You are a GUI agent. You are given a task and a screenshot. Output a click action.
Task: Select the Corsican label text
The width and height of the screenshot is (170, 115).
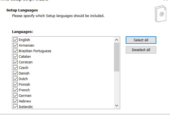point(25,62)
